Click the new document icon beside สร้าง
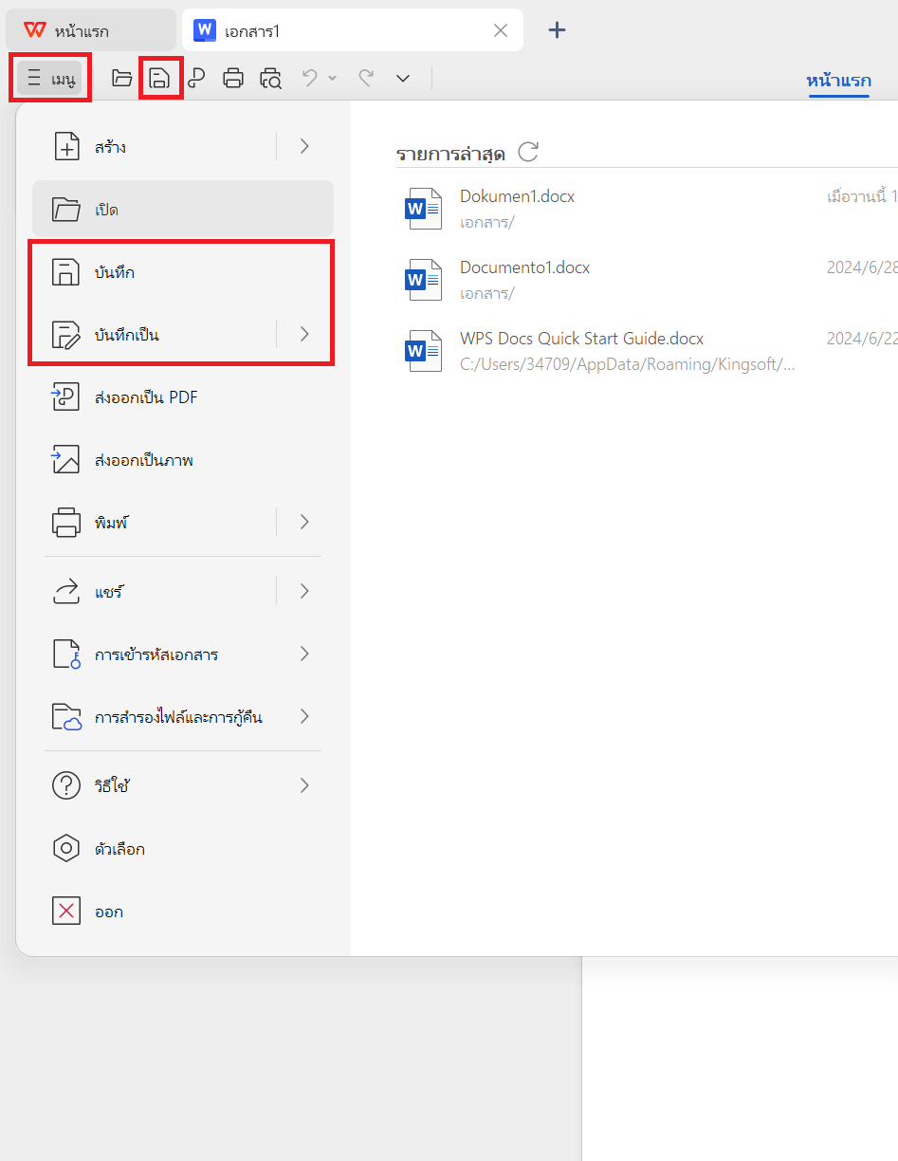898x1161 pixels. (65, 147)
